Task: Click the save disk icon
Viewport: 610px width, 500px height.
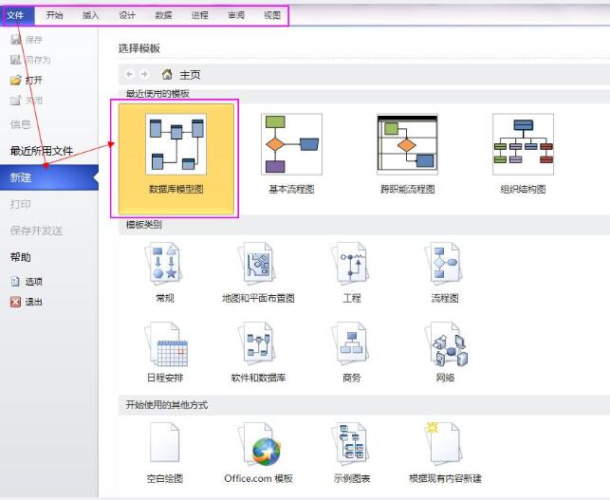Action: coord(15,39)
